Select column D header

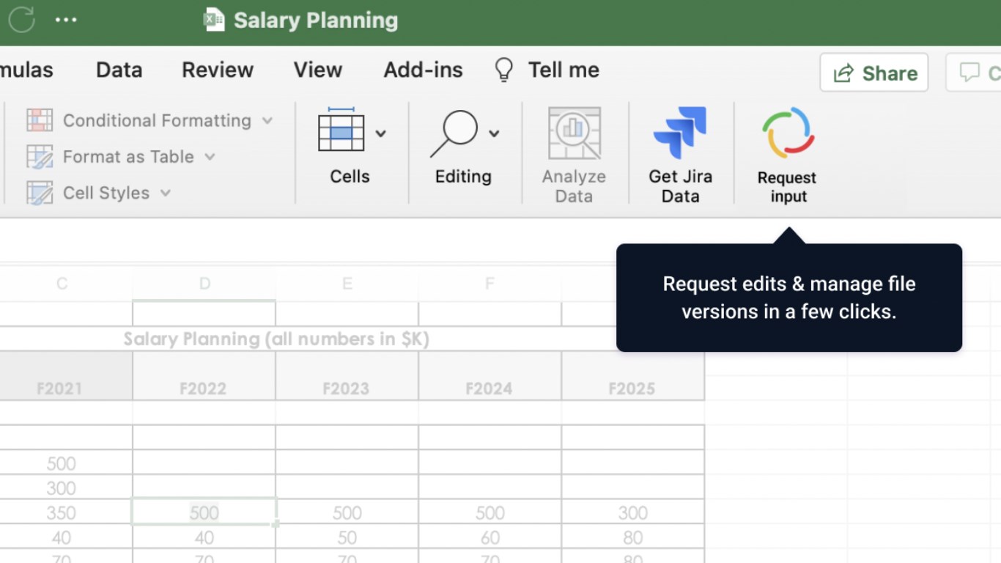[204, 284]
